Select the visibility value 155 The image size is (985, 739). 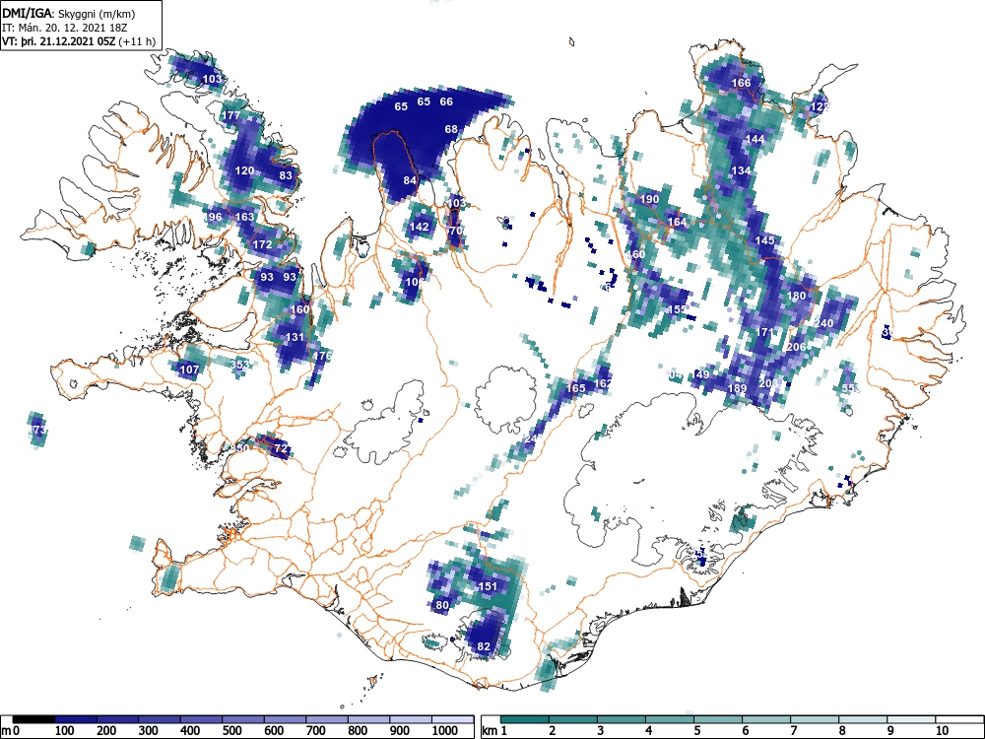(678, 309)
